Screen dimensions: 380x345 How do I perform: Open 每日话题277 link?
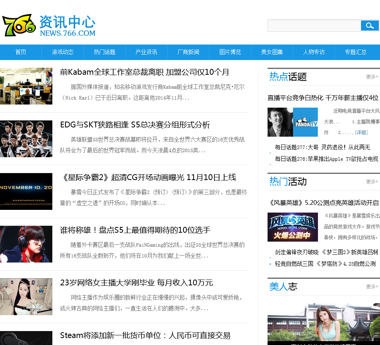coord(322,148)
